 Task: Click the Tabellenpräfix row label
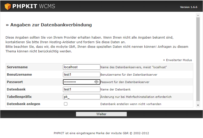click(x=19, y=97)
